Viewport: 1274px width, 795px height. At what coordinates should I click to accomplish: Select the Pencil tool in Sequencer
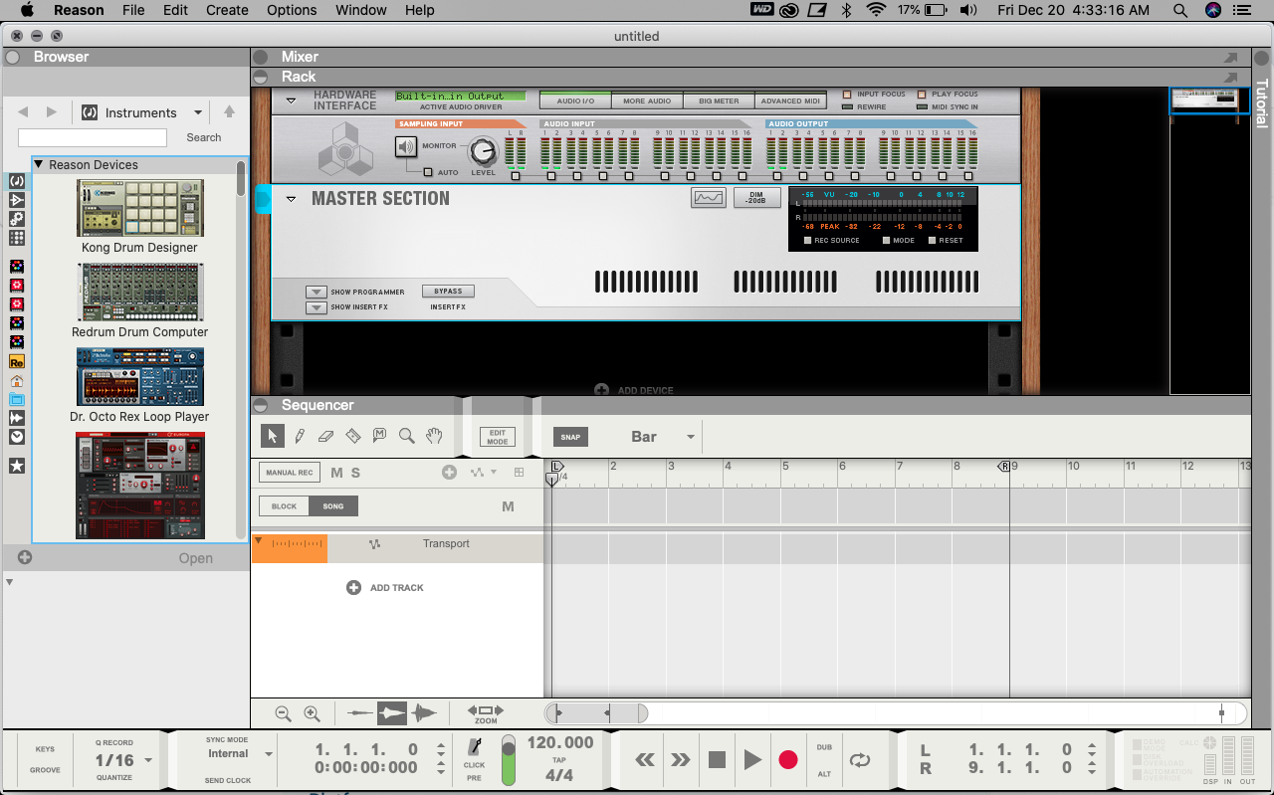click(300, 436)
